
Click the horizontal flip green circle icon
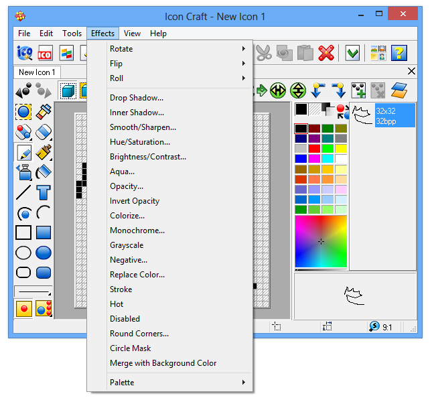(x=278, y=90)
